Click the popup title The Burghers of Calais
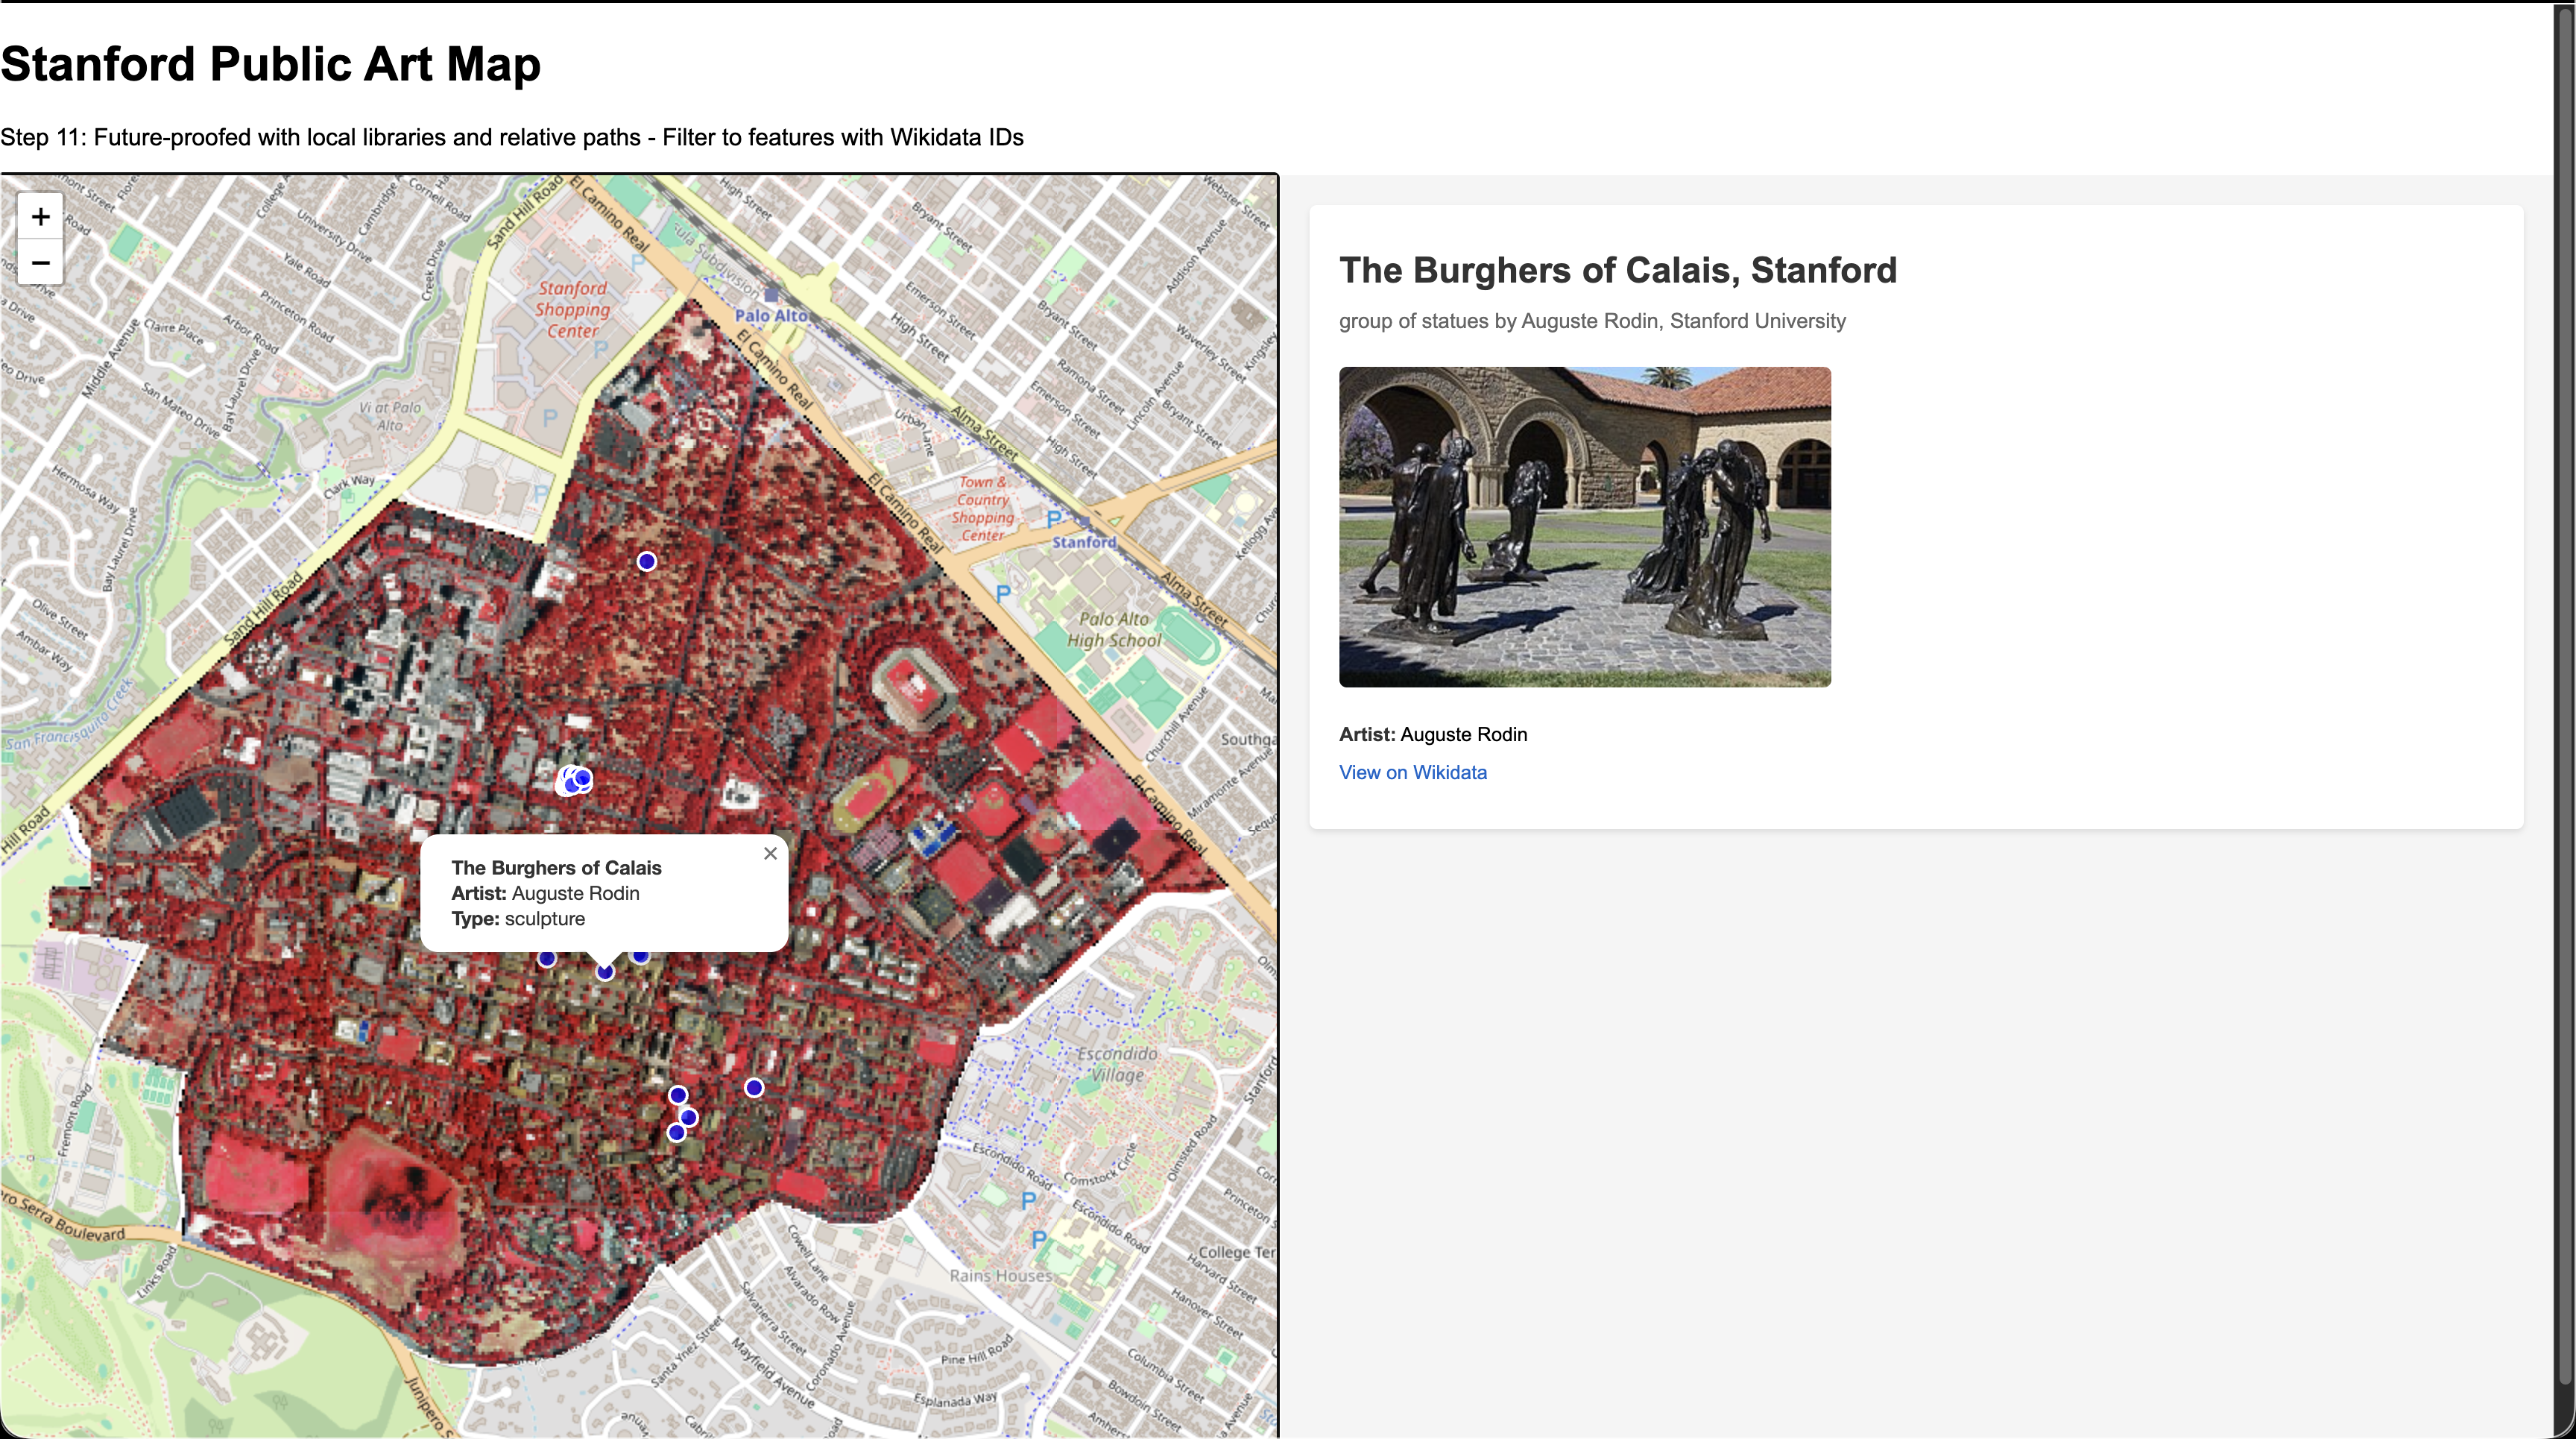2576x1439 pixels. (556, 867)
